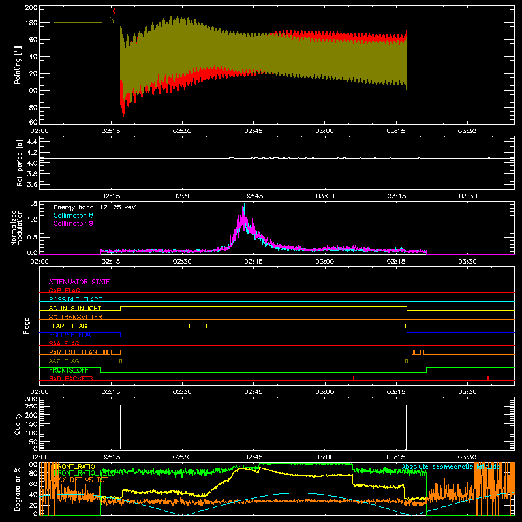Click the red X legend line
Viewport: 522px width, 522px height.
coord(78,14)
